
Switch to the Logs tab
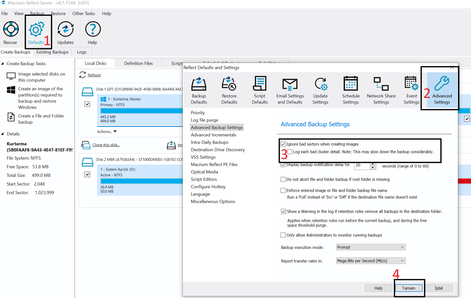click(x=82, y=52)
